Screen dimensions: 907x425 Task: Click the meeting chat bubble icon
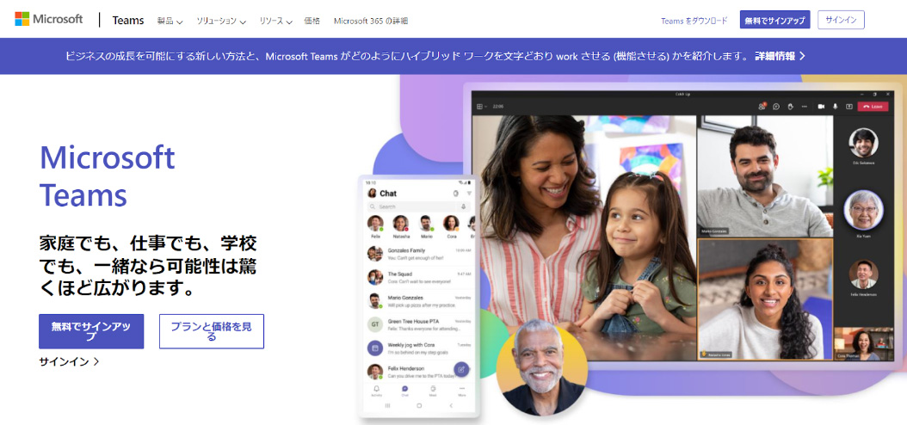coord(776,107)
